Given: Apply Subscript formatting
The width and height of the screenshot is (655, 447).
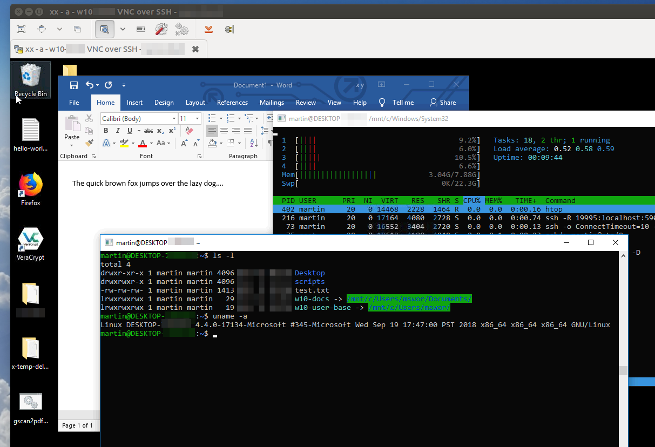Looking at the screenshot, I should 160,131.
